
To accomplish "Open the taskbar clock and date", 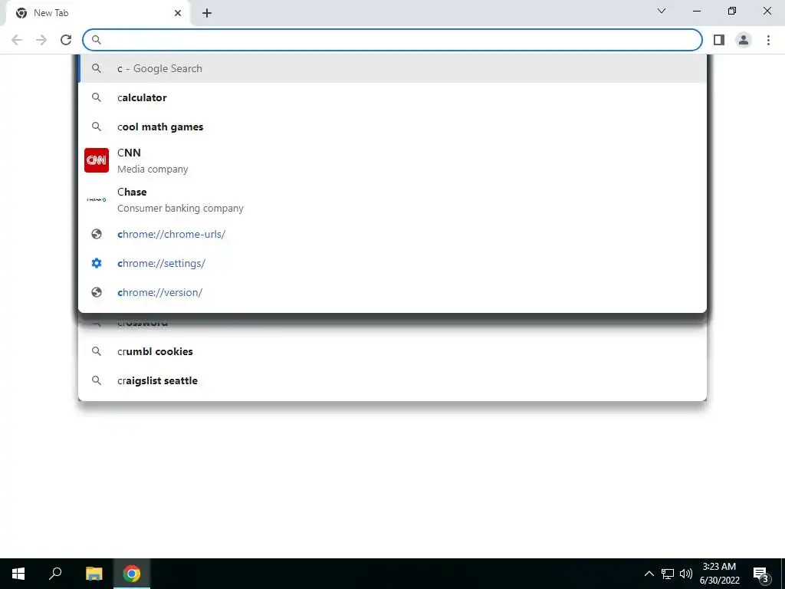I will click(719, 574).
